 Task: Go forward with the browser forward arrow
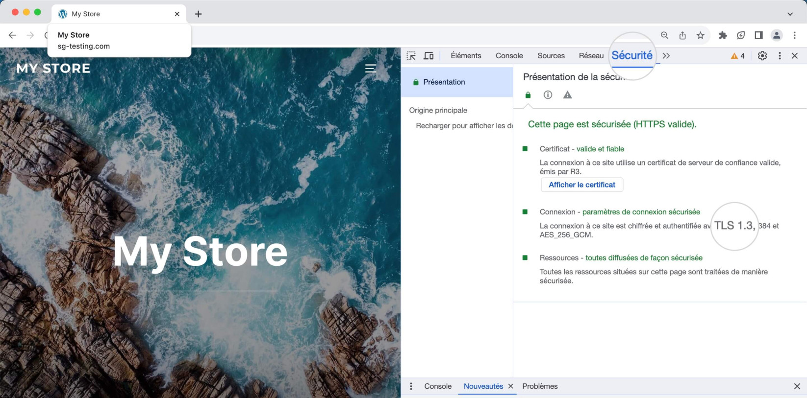pyautogui.click(x=30, y=35)
